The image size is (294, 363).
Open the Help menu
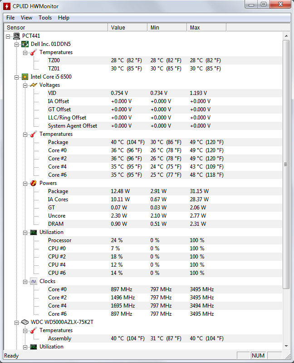pos(64,18)
